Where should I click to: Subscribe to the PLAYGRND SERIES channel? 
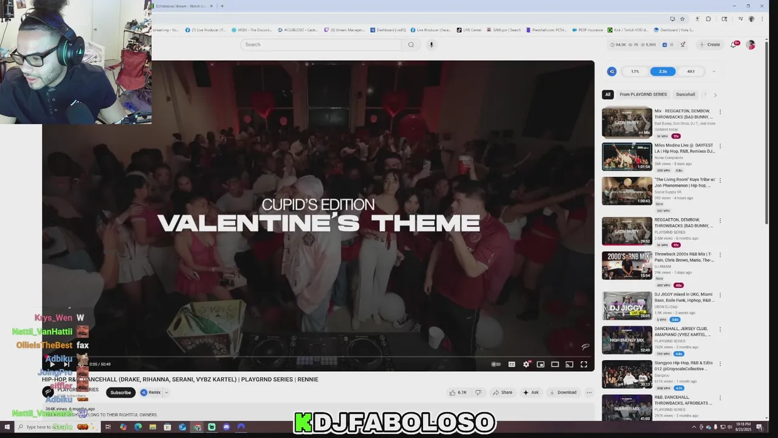pyautogui.click(x=120, y=392)
